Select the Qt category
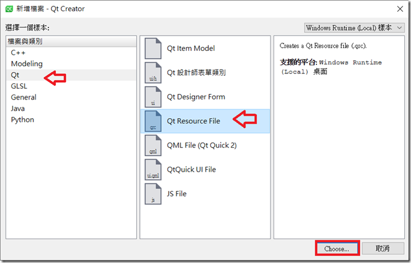The image size is (411, 263). tap(71, 75)
